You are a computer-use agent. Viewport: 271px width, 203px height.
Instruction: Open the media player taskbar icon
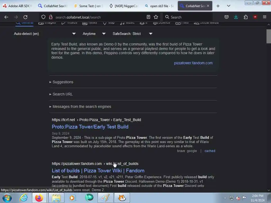tap(73, 198)
